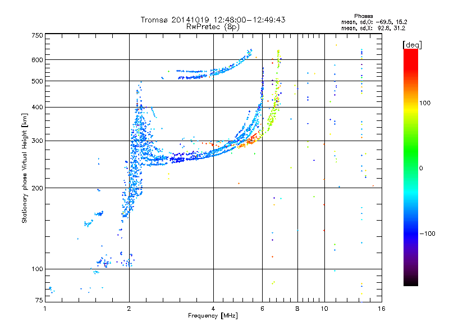Click the colorbar tick label '-100'
The height and width of the screenshot is (336, 449).
click(x=427, y=234)
